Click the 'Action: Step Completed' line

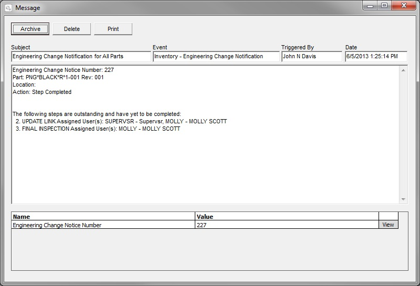(42, 92)
